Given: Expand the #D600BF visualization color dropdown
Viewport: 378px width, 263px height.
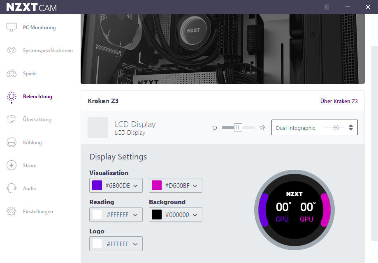Looking at the screenshot, I should coord(176,185).
